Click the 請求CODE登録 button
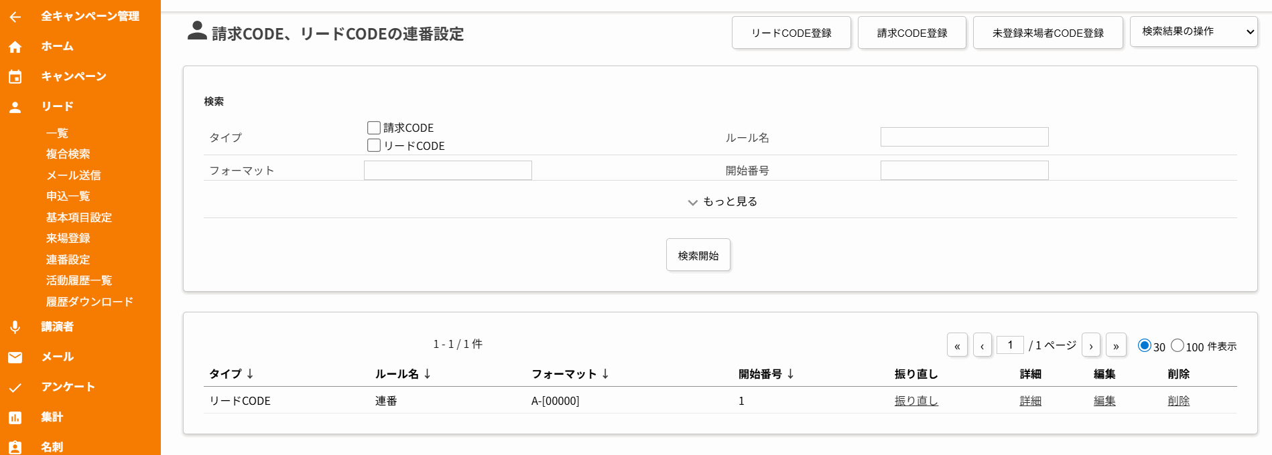1272x455 pixels. coord(912,33)
